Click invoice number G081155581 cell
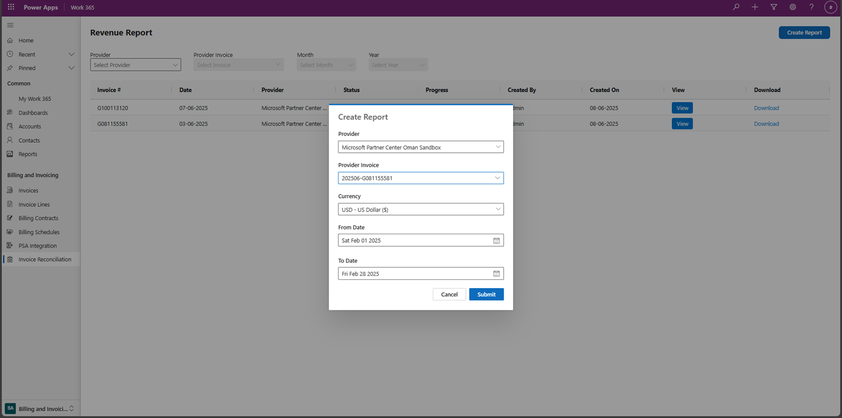The width and height of the screenshot is (842, 418). 112,124
